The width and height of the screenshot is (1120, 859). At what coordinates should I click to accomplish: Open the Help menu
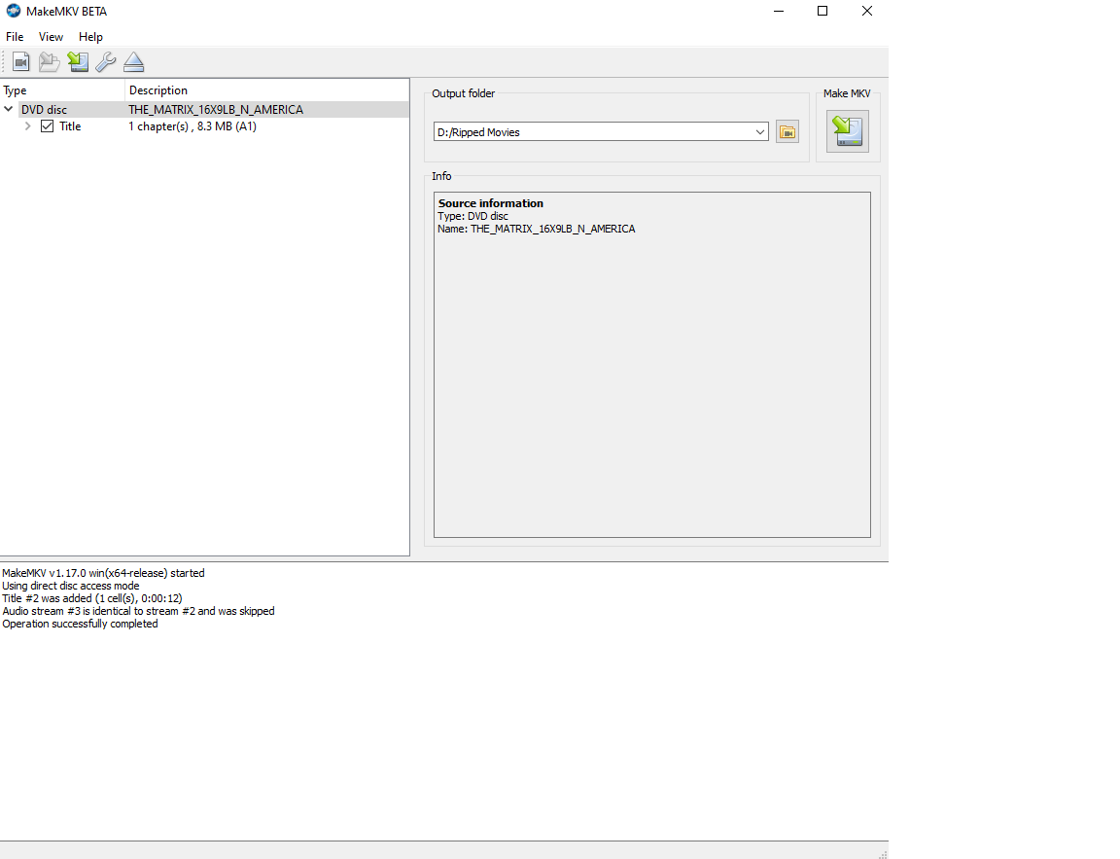pyautogui.click(x=90, y=36)
